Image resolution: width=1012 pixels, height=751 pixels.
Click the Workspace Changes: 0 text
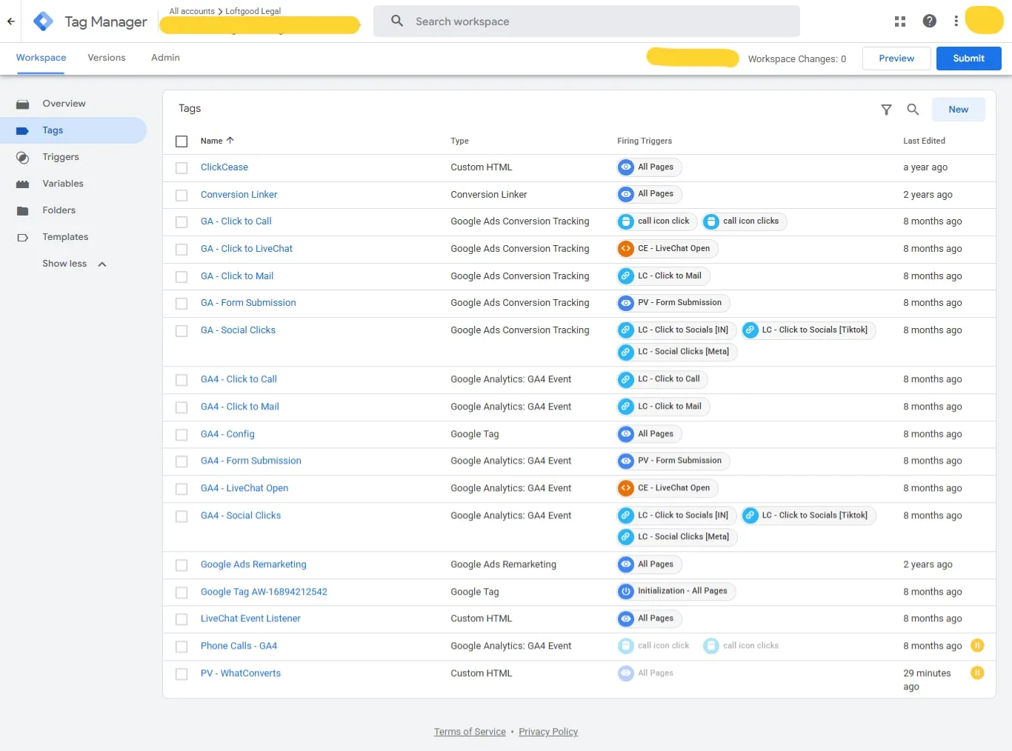tap(796, 59)
